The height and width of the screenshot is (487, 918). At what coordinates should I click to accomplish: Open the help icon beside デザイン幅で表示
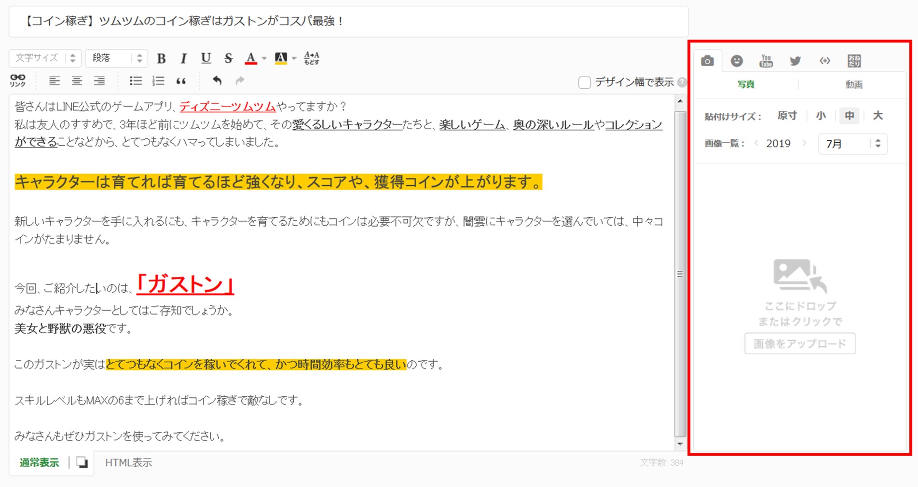(x=682, y=82)
